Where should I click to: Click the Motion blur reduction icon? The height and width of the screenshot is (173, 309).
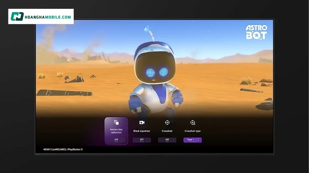pos(116,123)
